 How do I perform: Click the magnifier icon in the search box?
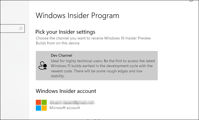coord(21,28)
